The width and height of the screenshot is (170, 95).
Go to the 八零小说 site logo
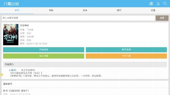(11, 4)
